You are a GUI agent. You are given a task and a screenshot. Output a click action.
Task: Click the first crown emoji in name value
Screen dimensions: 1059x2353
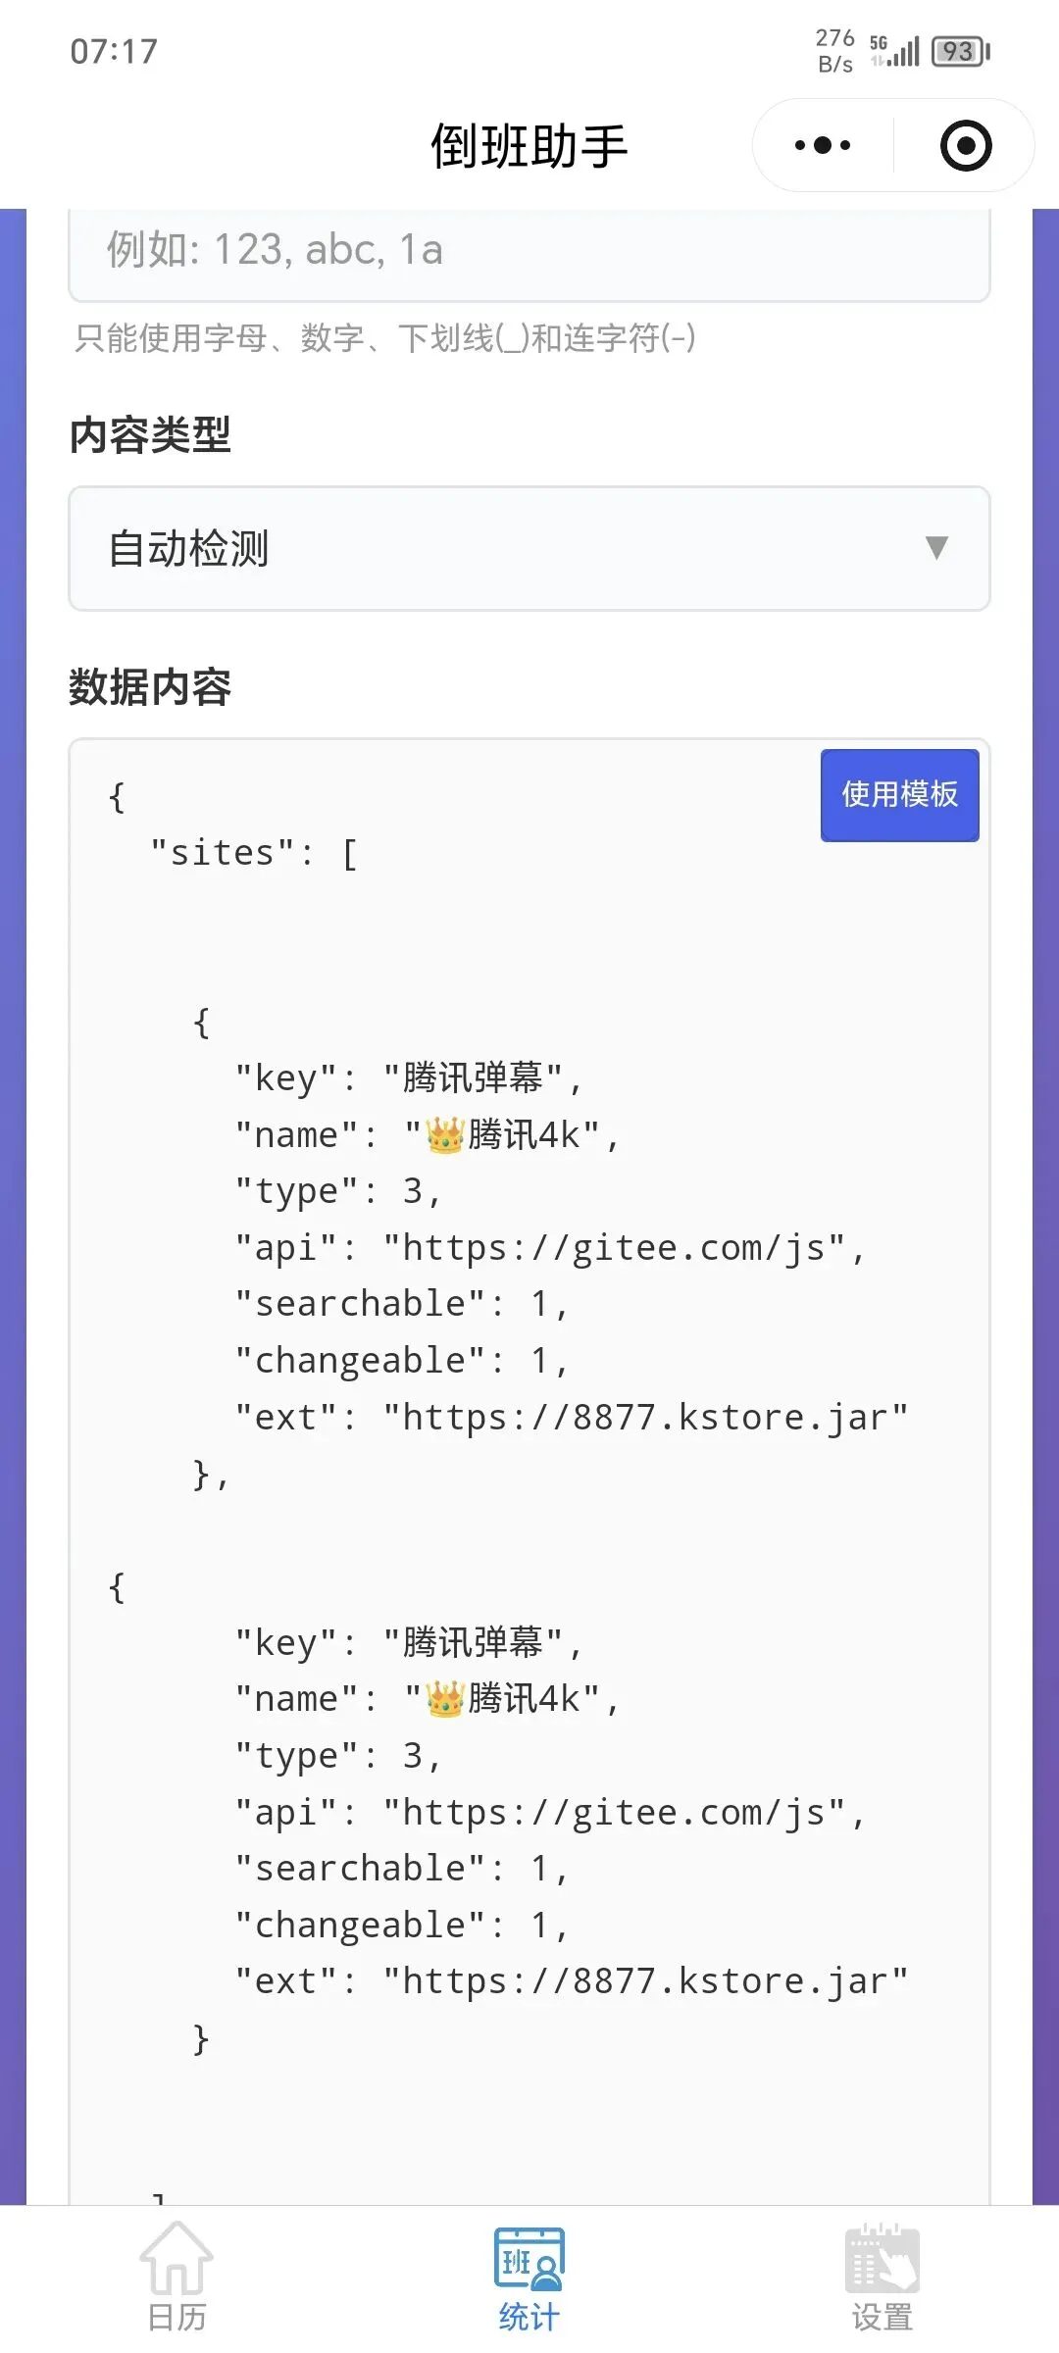click(x=444, y=1135)
